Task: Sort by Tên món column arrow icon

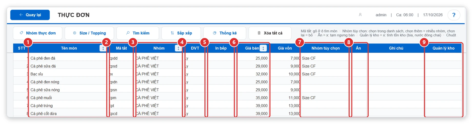Action: tap(103, 48)
